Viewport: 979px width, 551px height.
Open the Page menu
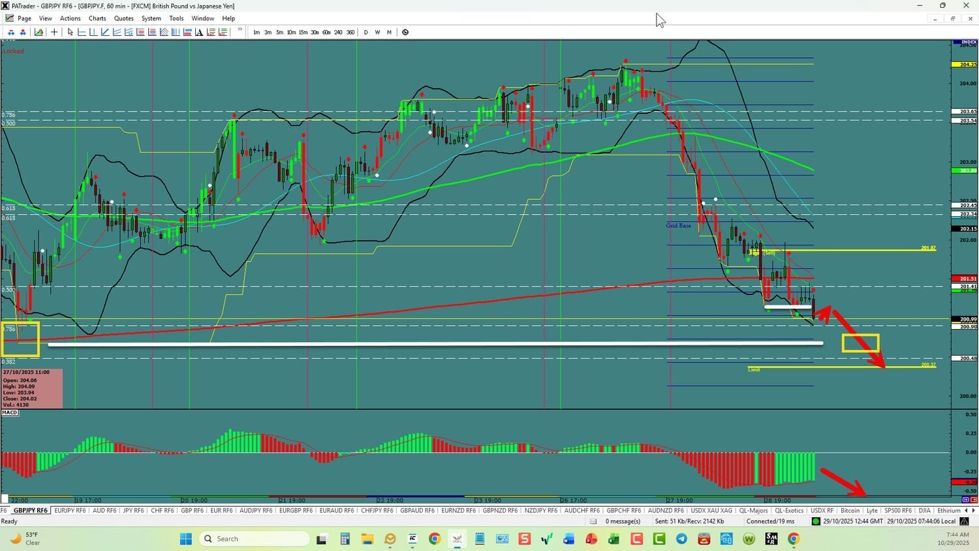click(x=24, y=18)
